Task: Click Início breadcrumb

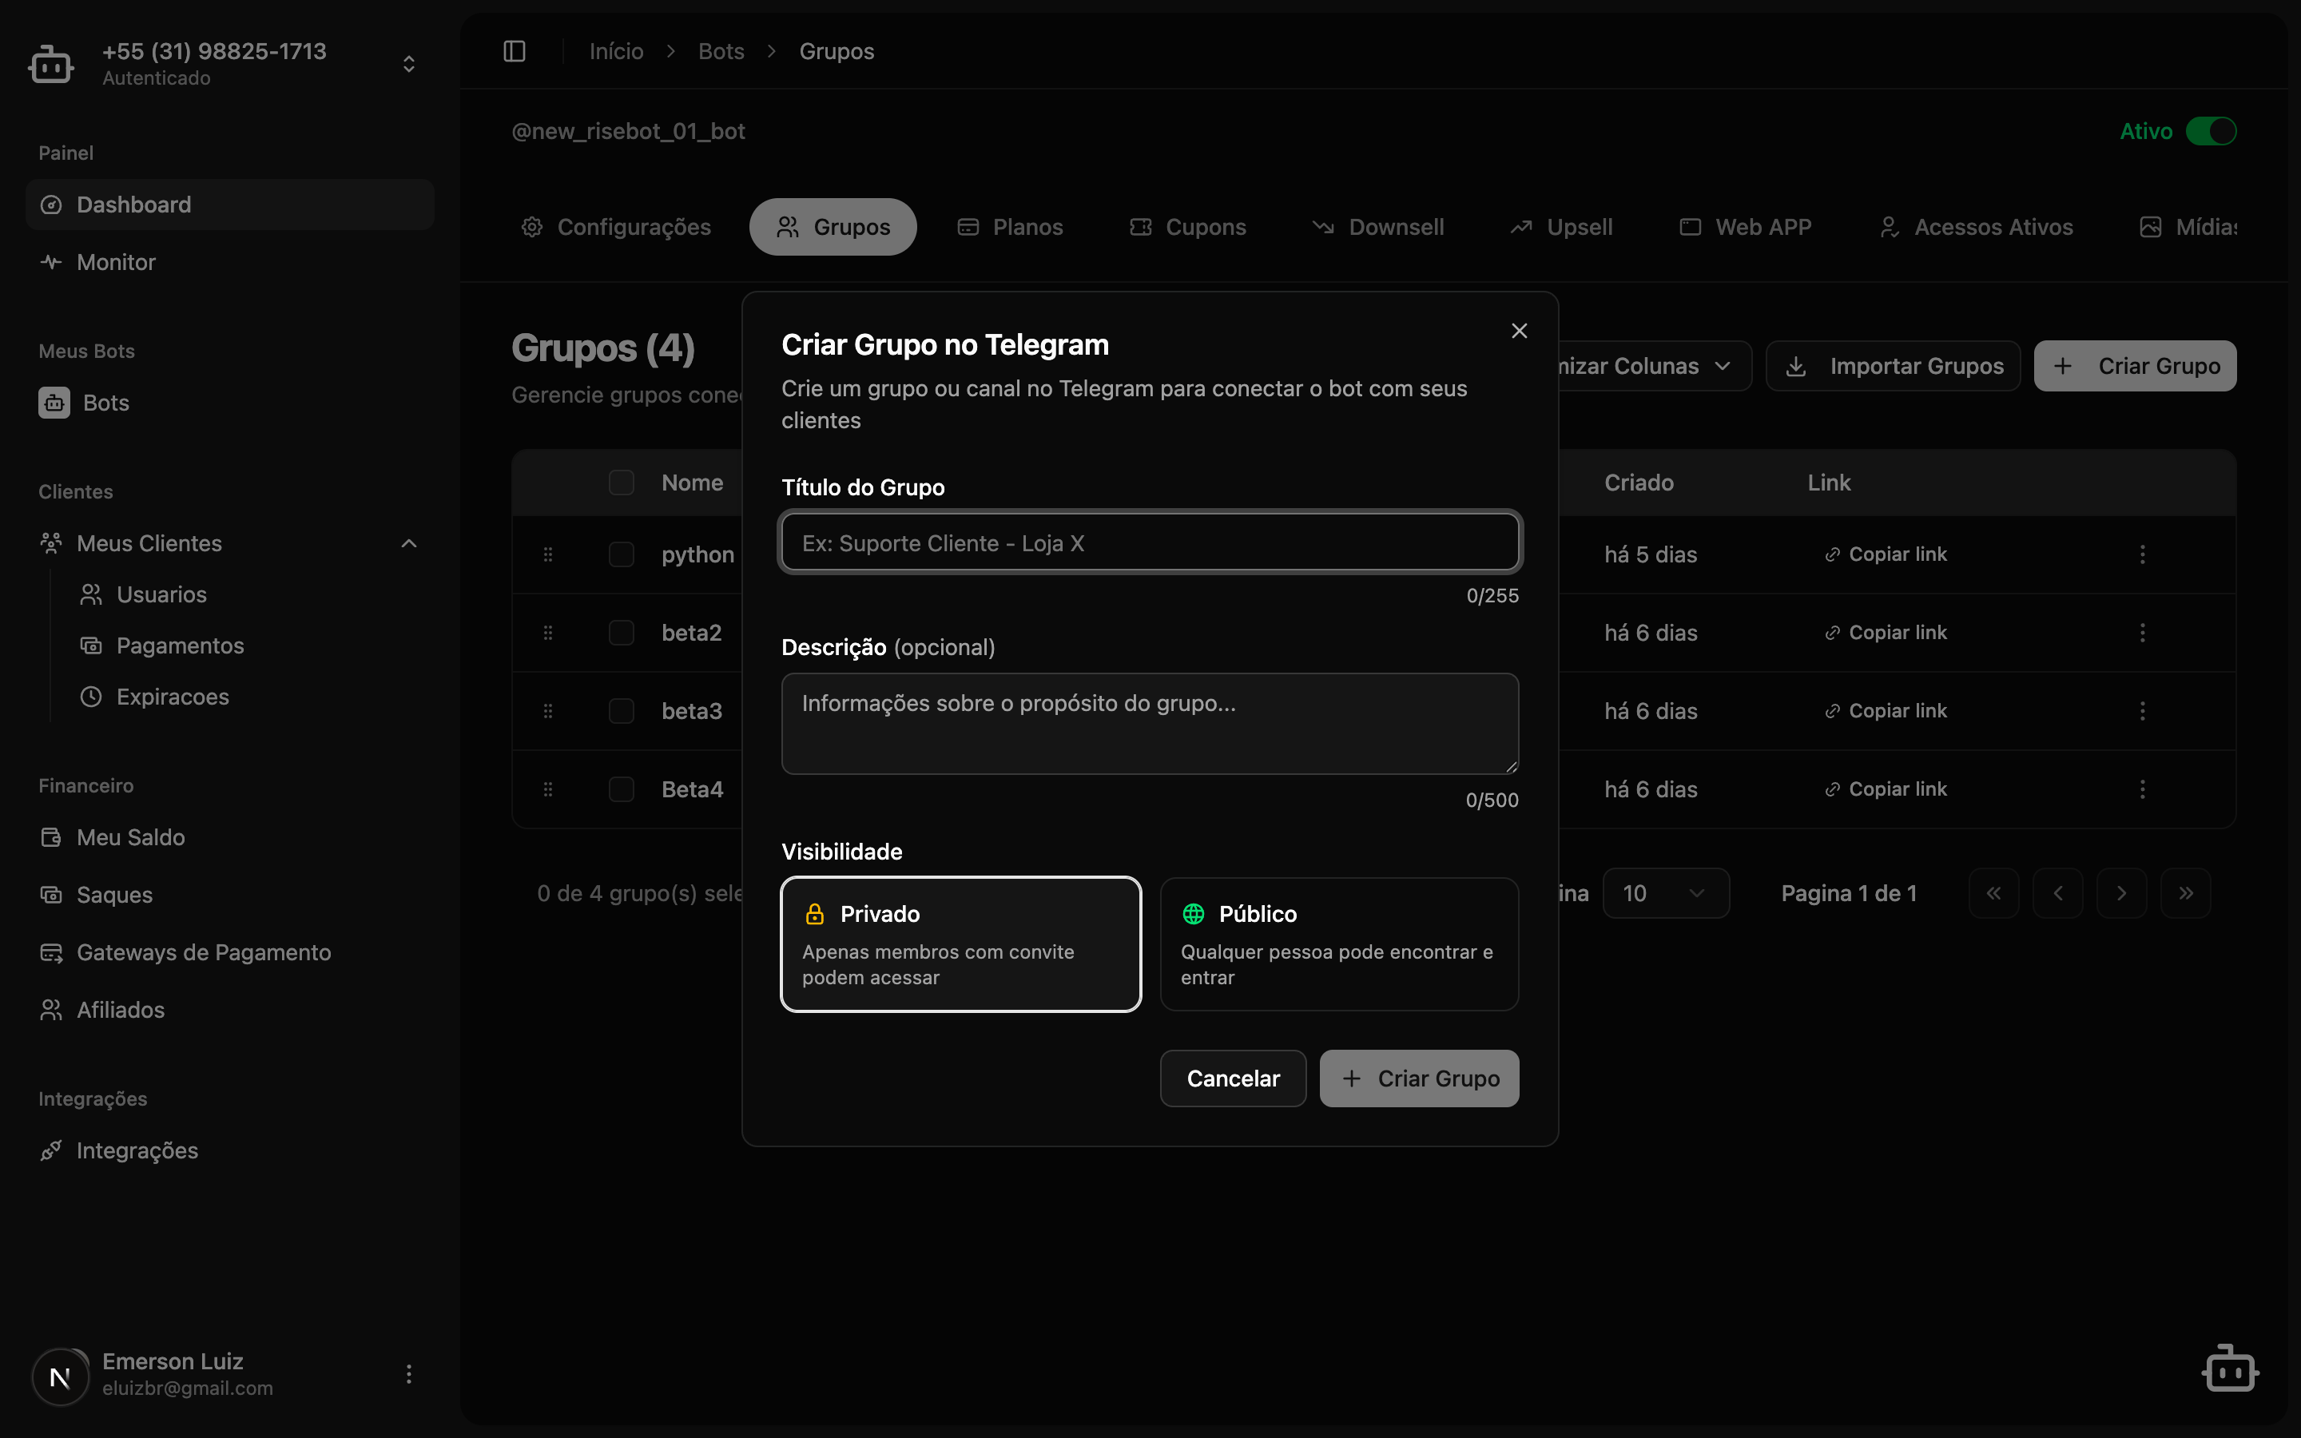Action: tap(616, 51)
